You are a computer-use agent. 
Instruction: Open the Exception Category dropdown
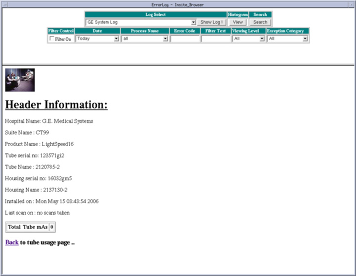click(288, 39)
